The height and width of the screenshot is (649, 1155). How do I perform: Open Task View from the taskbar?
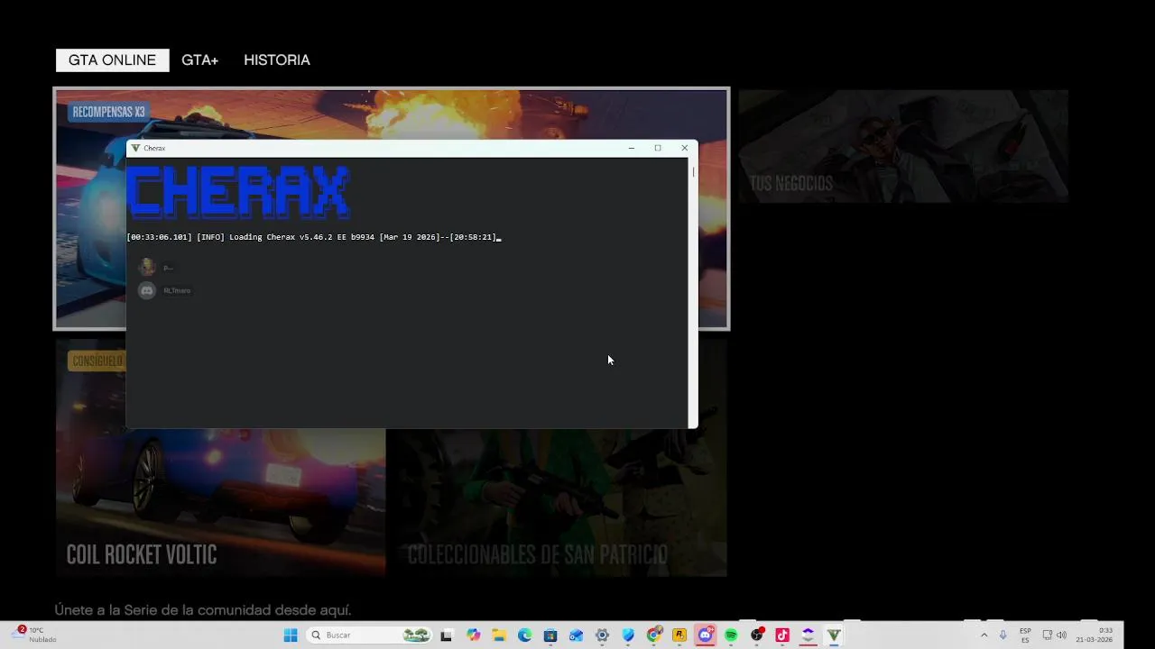[x=446, y=635]
